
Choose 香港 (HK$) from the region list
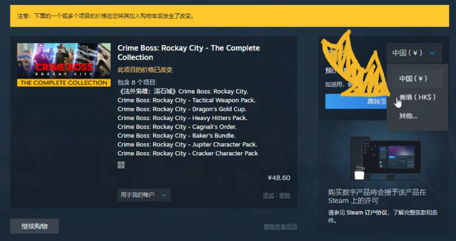click(x=417, y=98)
